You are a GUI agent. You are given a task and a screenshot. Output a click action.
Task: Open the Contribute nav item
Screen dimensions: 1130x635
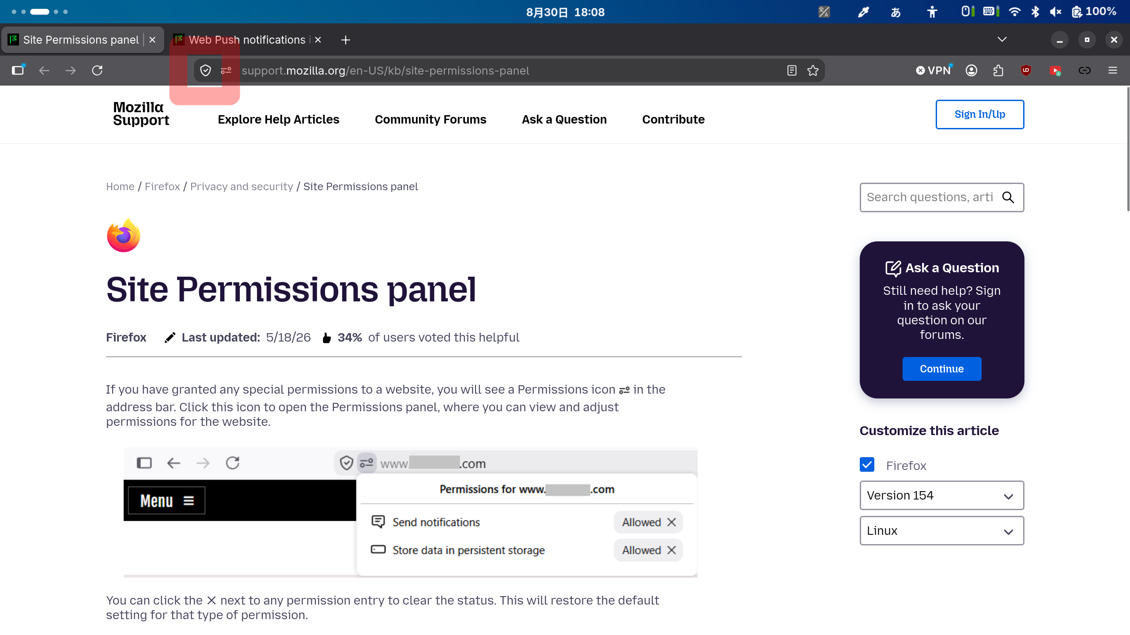click(673, 120)
